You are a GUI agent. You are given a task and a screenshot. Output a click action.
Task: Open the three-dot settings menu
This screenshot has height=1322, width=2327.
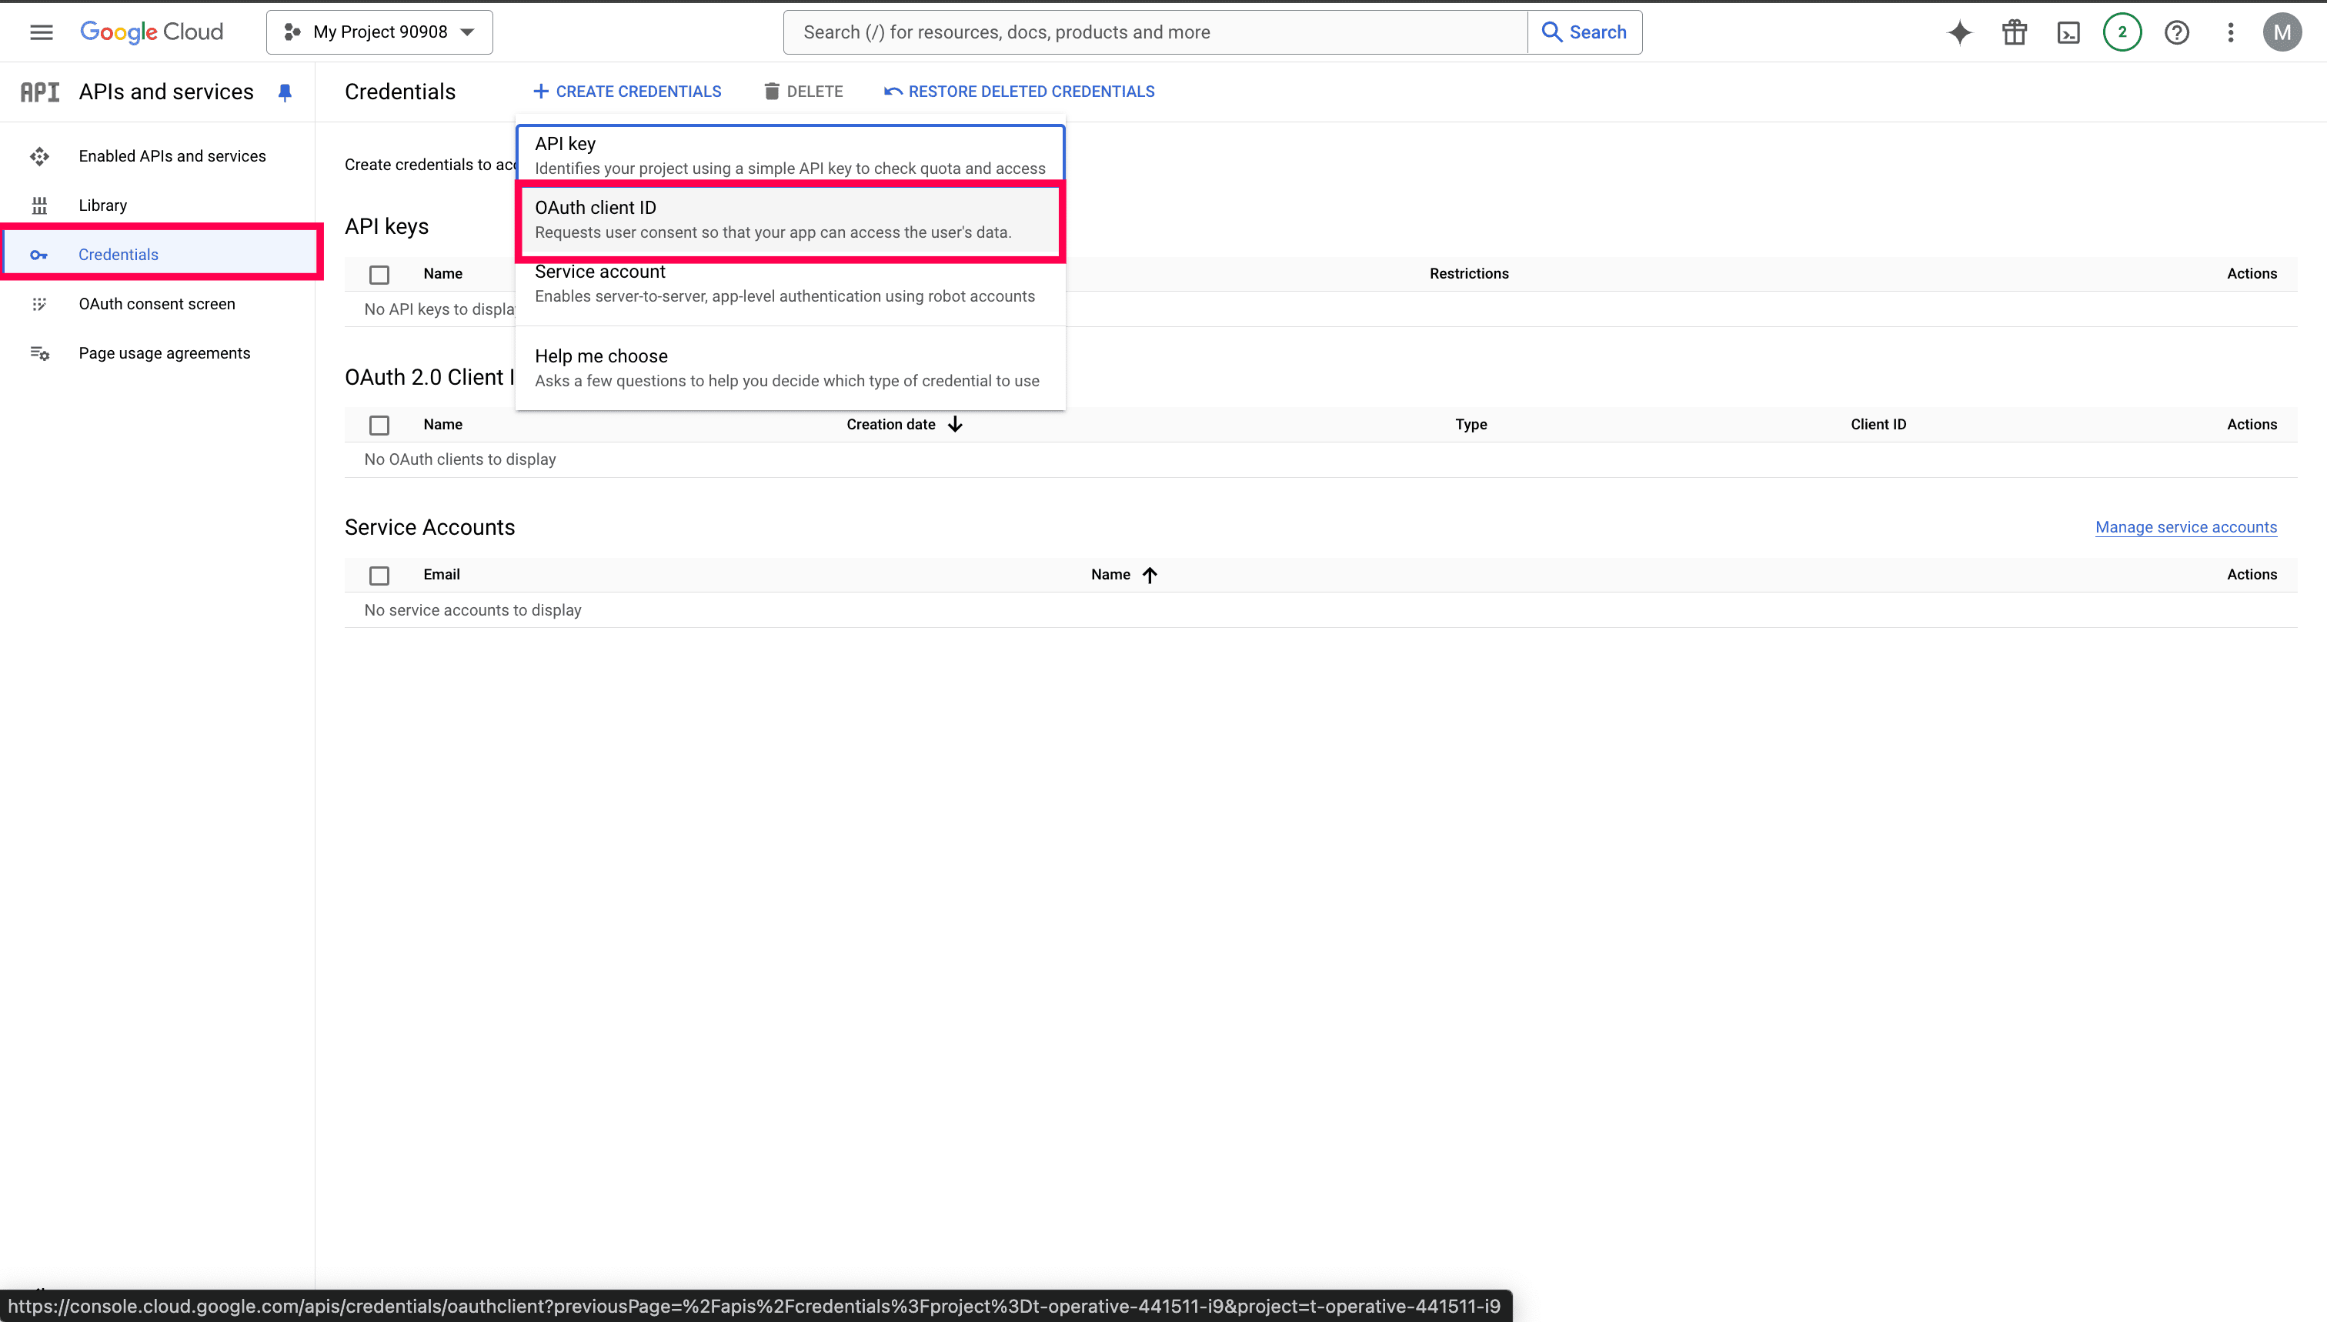point(2231,32)
